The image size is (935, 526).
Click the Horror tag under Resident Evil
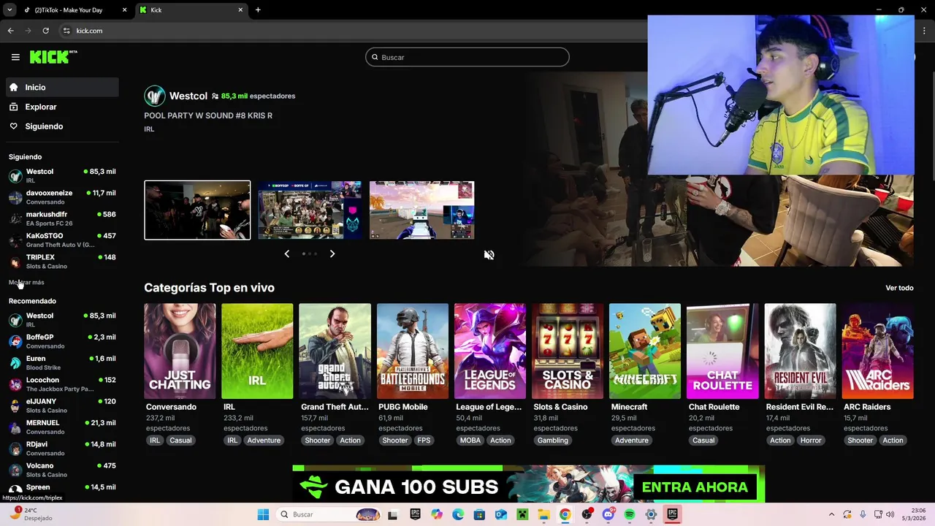[x=811, y=441]
